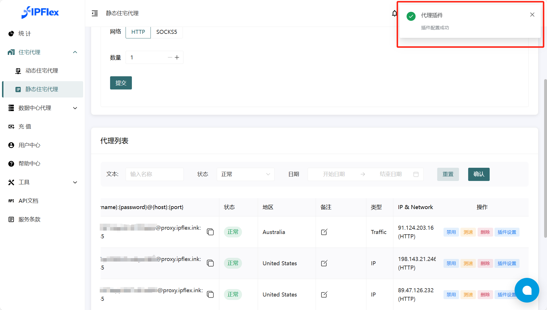Copy the 198.143.21.246 proxy address
The image size is (547, 310).
pos(210,263)
